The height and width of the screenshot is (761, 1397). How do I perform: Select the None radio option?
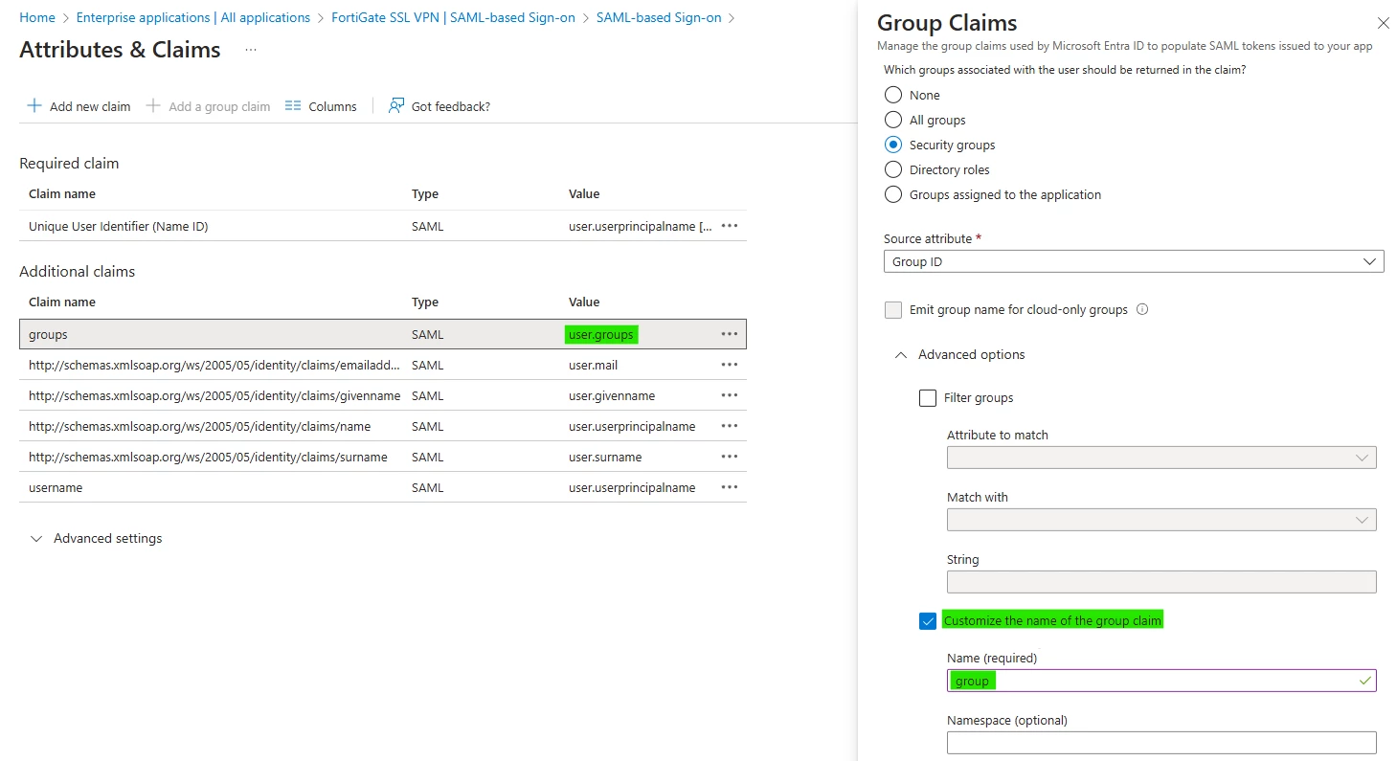coord(893,95)
